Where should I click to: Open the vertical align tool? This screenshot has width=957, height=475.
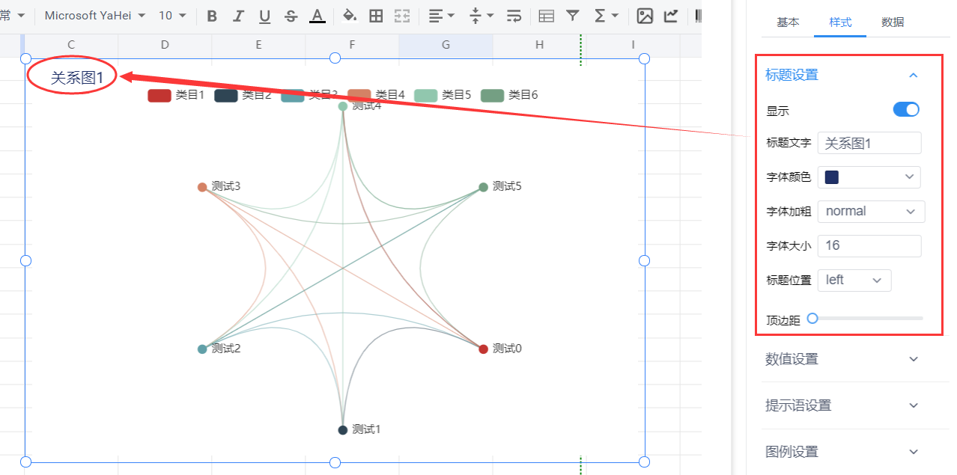point(475,16)
